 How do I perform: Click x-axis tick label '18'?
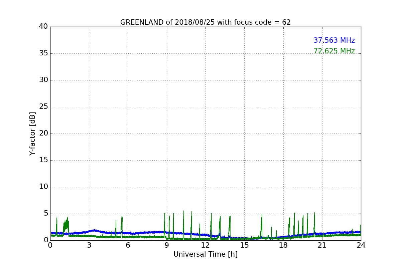coord(283,245)
